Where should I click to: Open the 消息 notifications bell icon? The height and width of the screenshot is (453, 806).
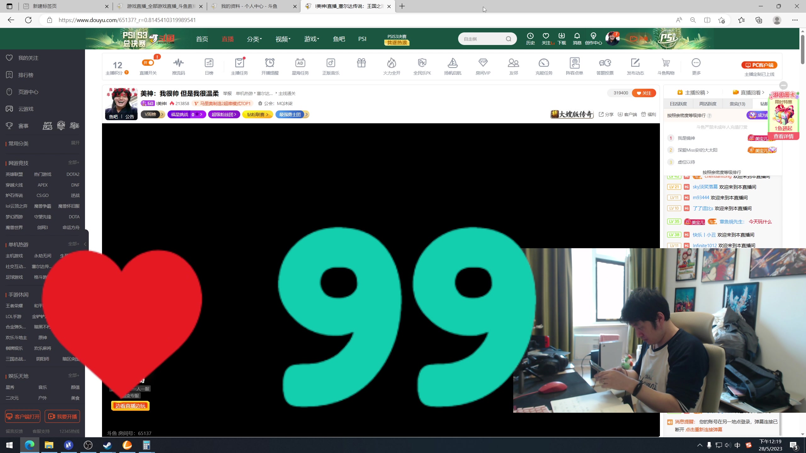pos(577,39)
